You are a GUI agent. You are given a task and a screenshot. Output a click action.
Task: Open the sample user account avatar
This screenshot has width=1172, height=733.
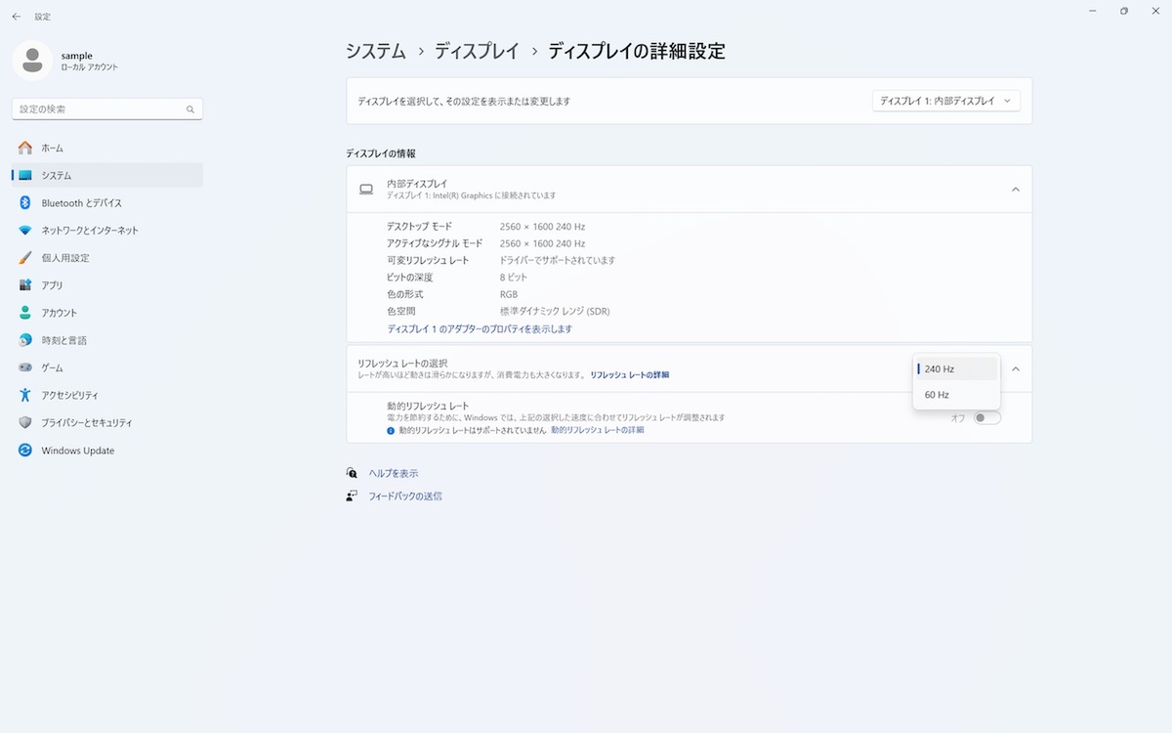click(32, 61)
